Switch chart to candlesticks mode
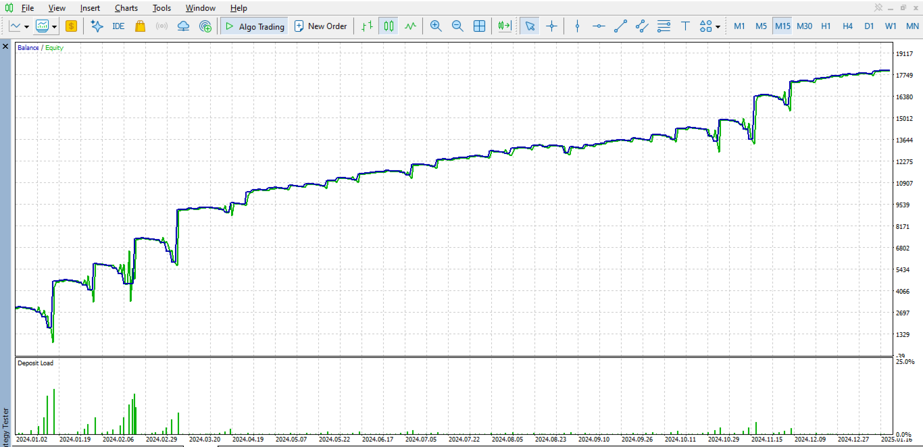 coord(389,26)
